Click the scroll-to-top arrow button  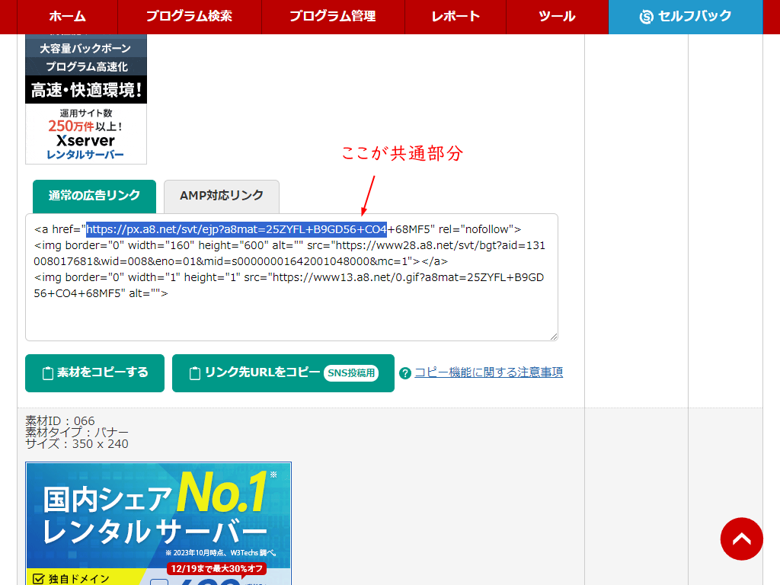[x=741, y=539]
